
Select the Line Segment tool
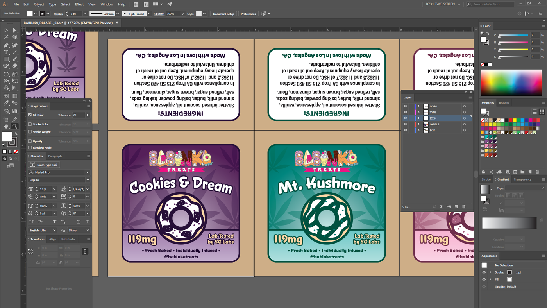(x=15, y=52)
